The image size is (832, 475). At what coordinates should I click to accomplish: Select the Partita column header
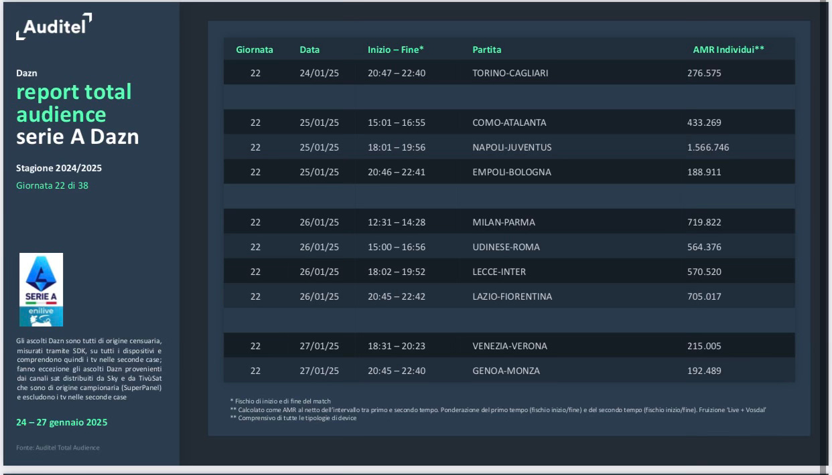[x=487, y=50]
